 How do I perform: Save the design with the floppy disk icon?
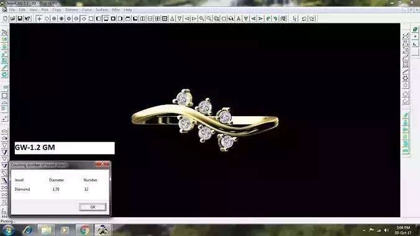(20, 19)
